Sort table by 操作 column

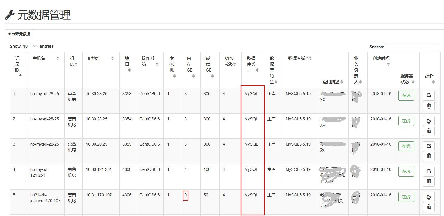tap(430, 70)
